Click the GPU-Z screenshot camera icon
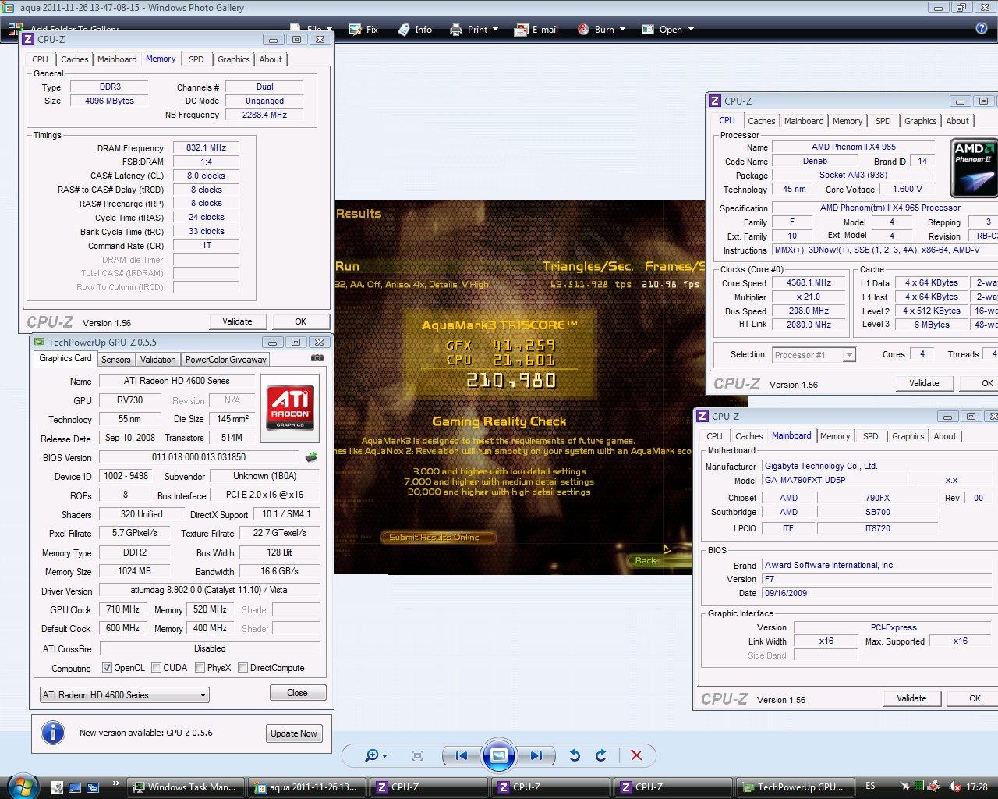The height and width of the screenshot is (799, 998). (x=317, y=358)
